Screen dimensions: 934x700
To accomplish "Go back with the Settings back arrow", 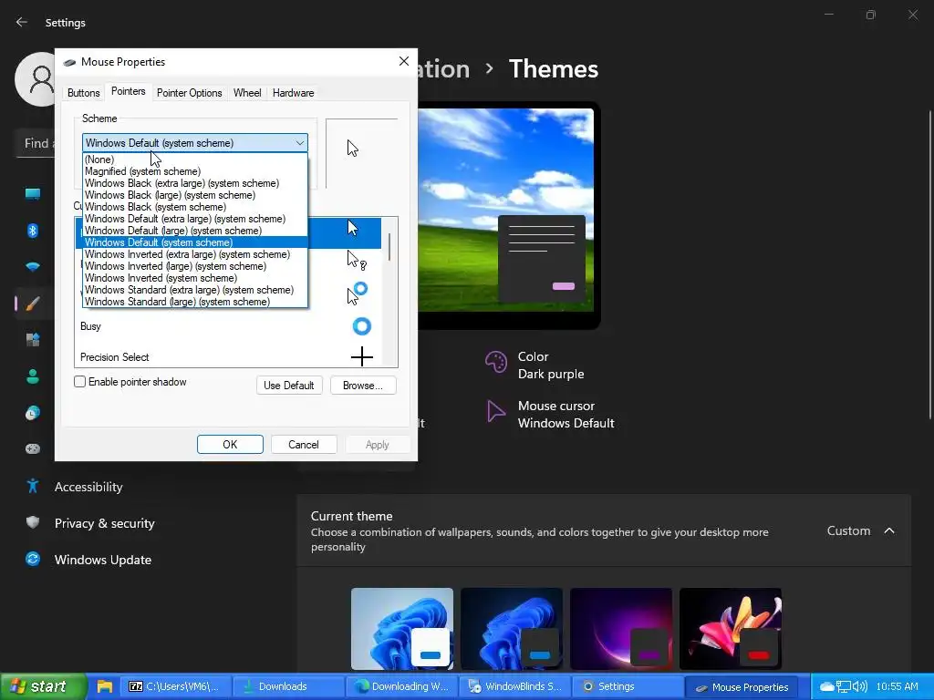I will click(x=22, y=22).
